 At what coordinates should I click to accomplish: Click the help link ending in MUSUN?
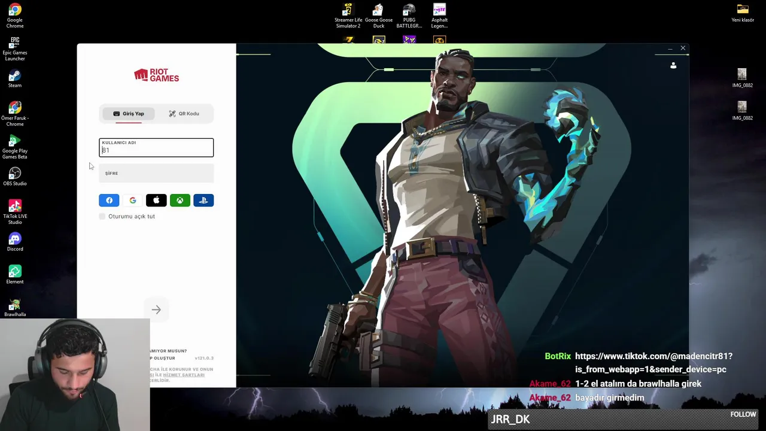point(169,351)
